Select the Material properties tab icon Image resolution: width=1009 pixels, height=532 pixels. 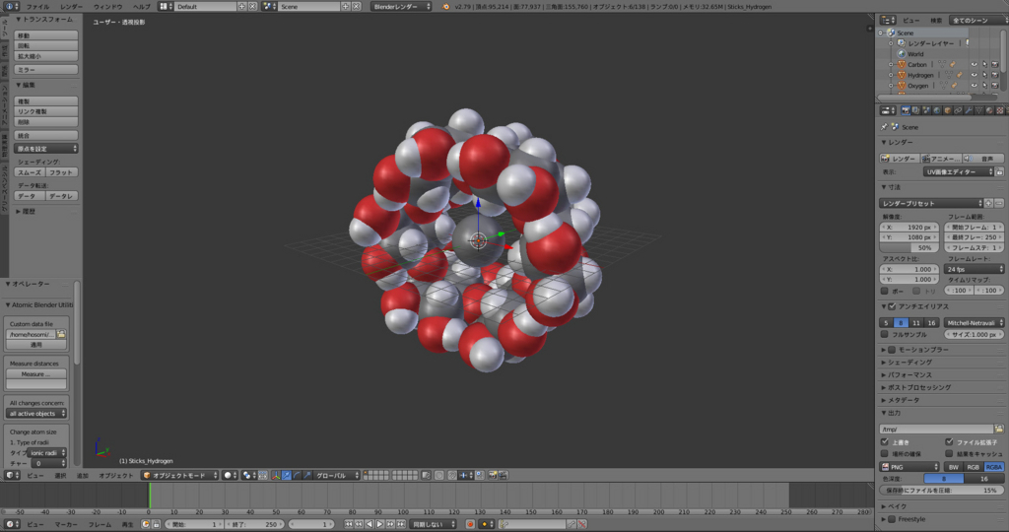coord(989,110)
